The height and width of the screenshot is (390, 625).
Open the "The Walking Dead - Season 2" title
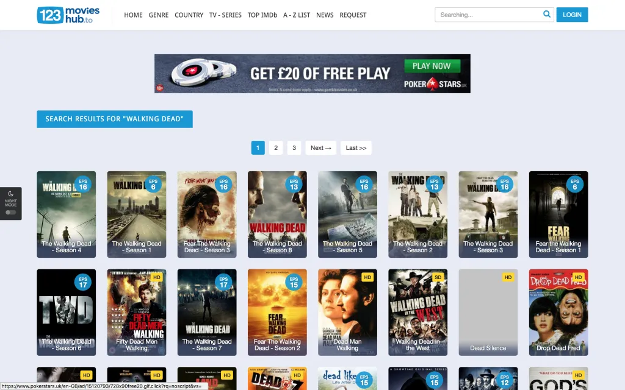pyautogui.click(x=417, y=247)
